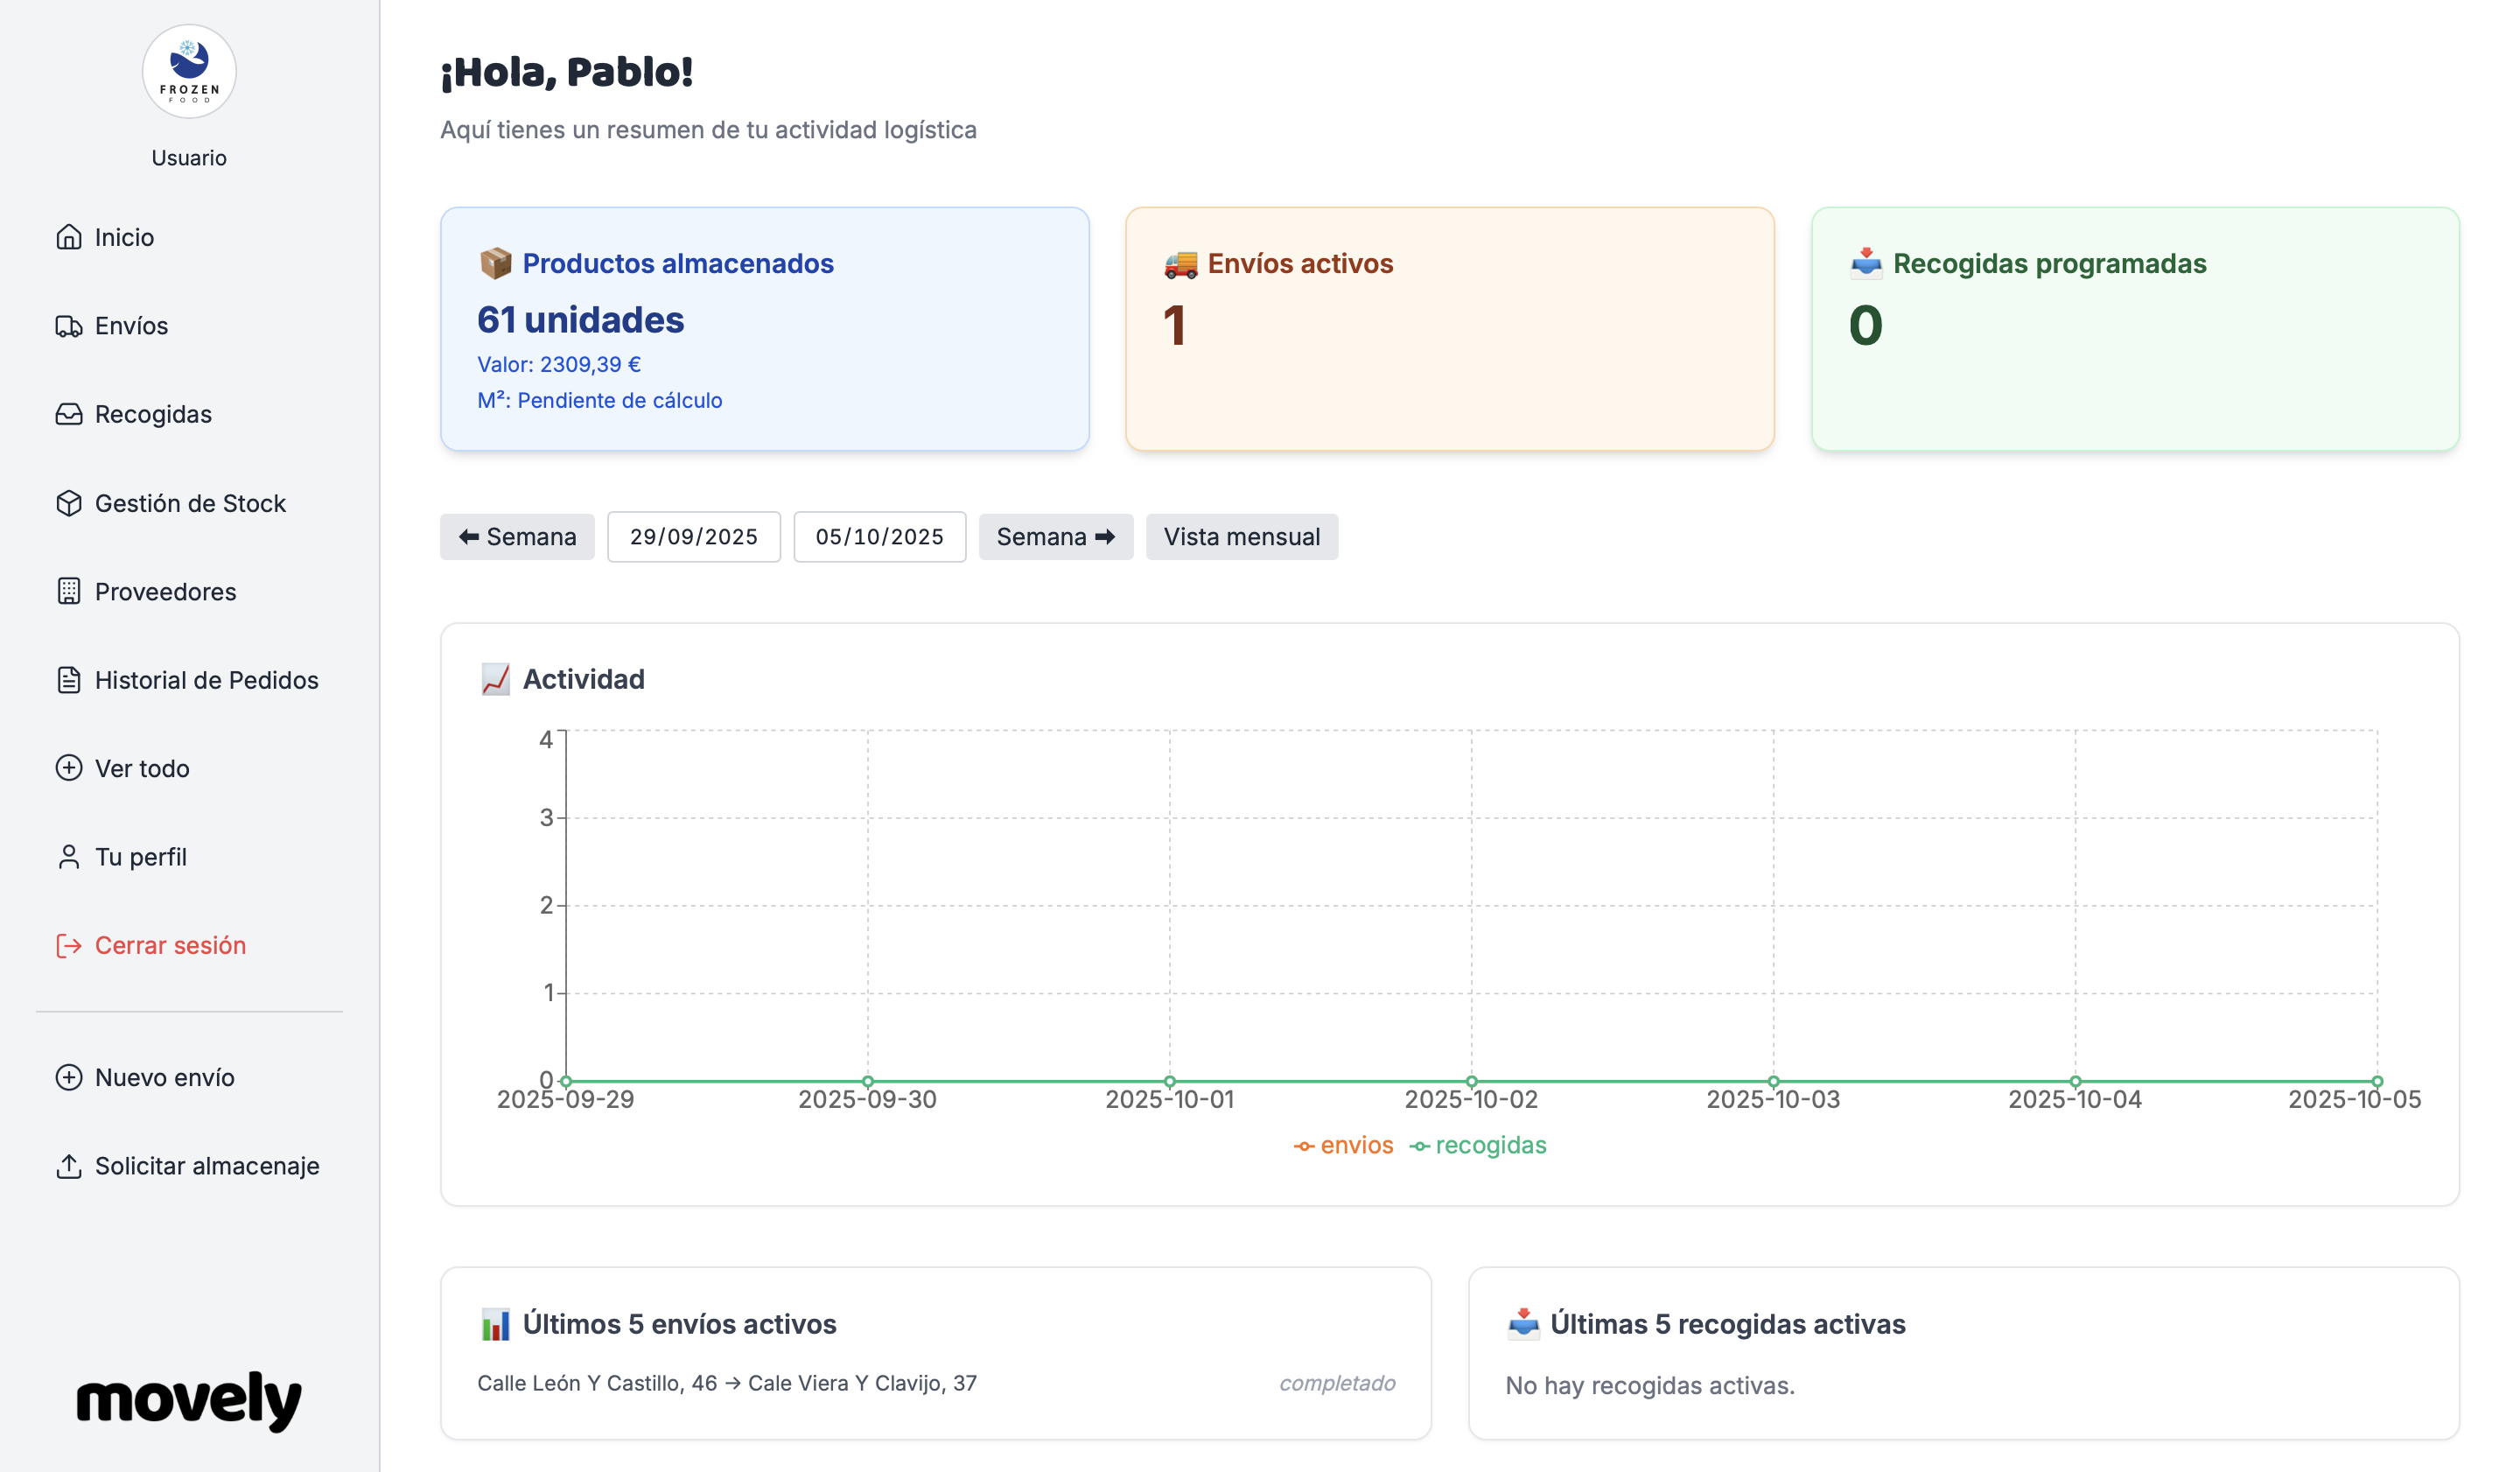Click the movely logo
Screen dimensions: 2520x1472
coord(189,1401)
